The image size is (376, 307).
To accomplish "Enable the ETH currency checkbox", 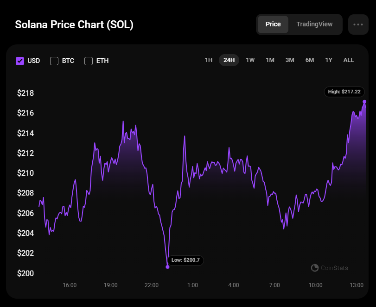I will pyautogui.click(x=89, y=61).
